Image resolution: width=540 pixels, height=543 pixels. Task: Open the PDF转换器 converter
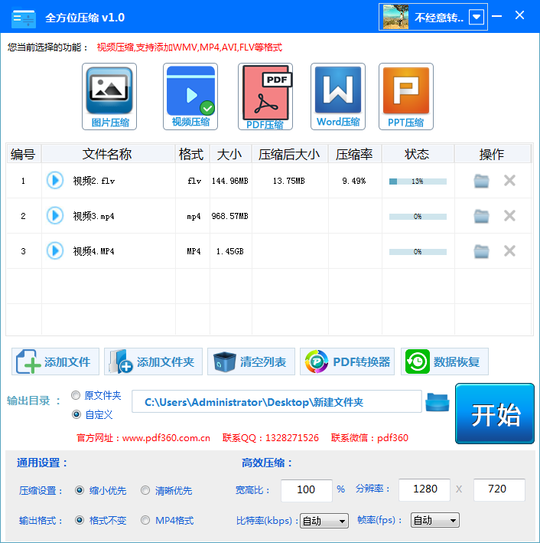pos(347,361)
